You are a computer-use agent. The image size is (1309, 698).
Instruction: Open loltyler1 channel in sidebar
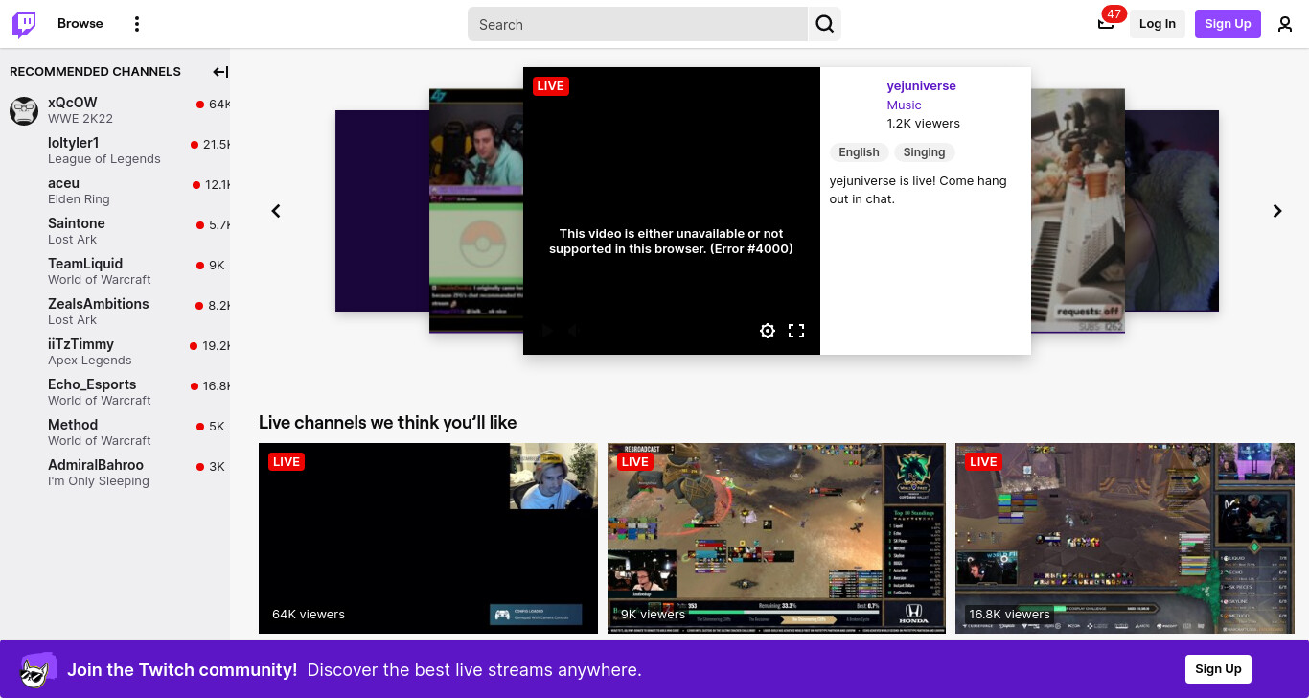[115, 151]
